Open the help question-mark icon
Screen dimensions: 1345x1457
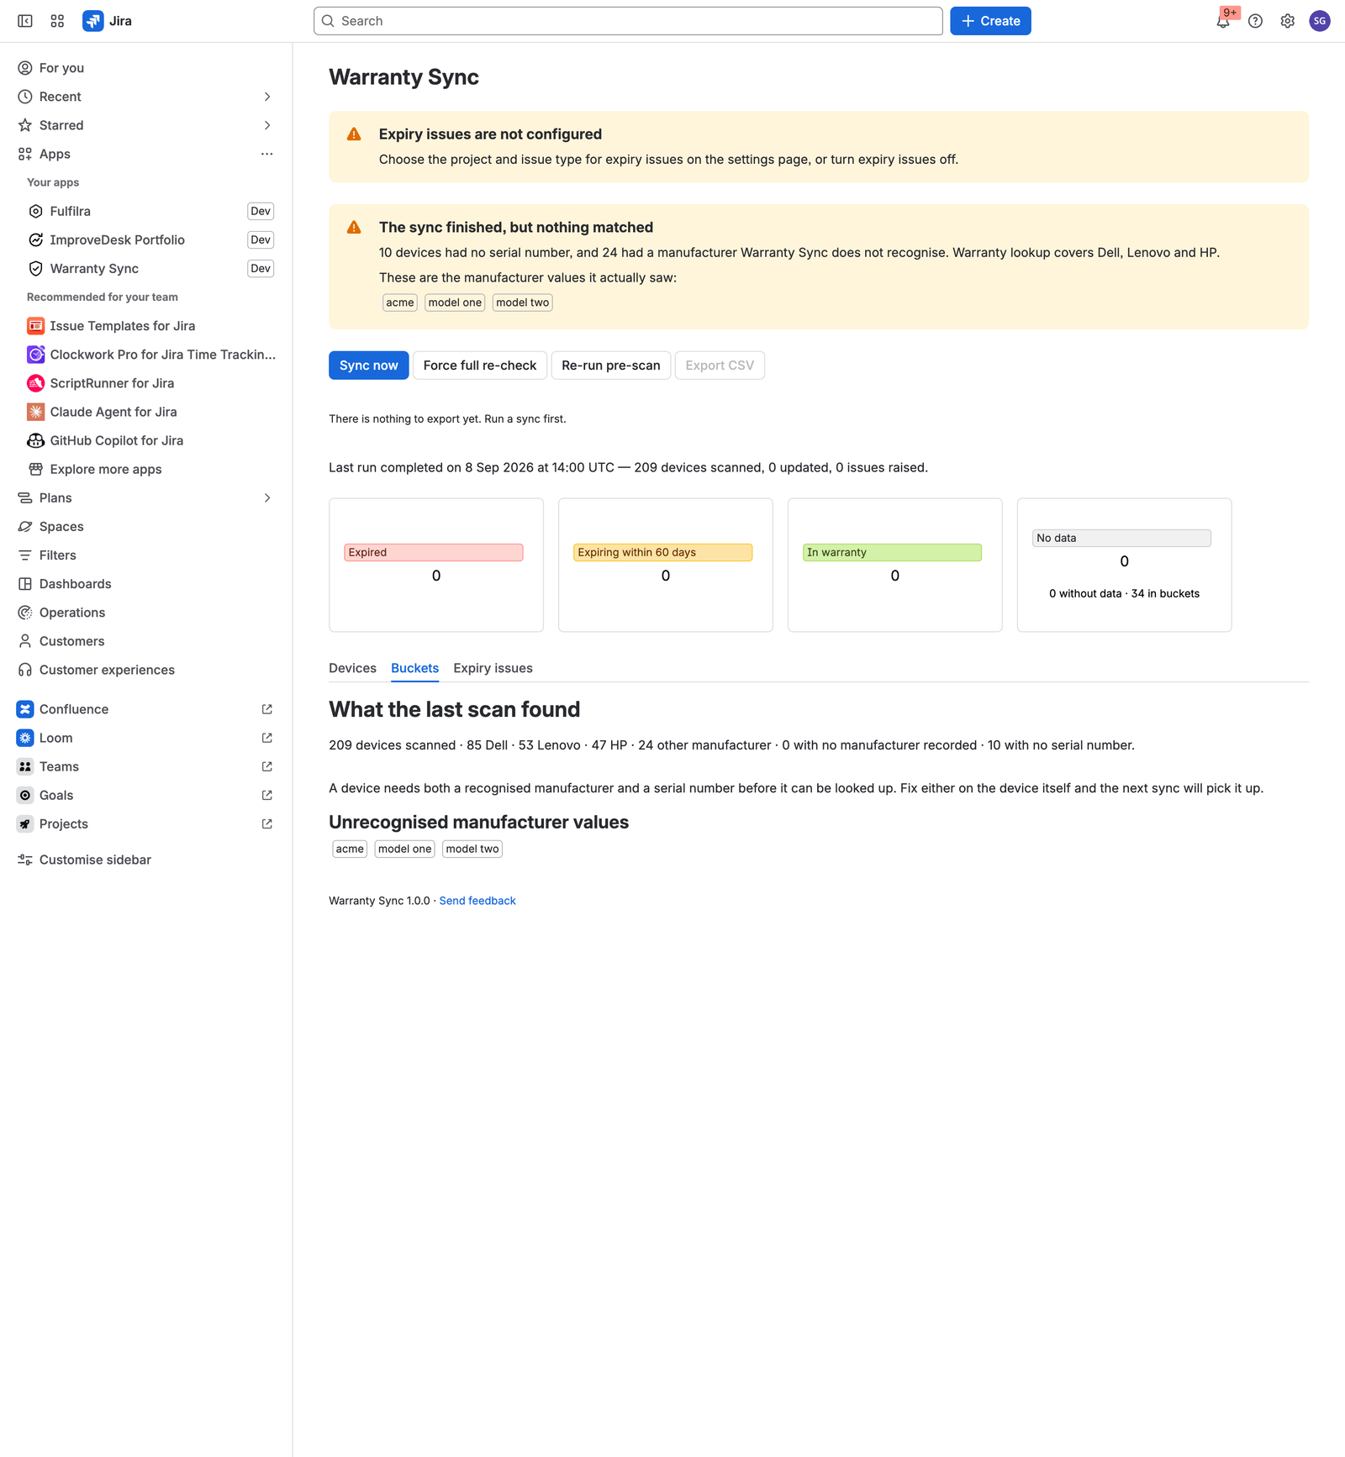point(1255,21)
